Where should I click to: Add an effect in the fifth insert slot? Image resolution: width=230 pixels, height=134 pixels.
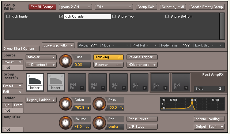[118, 82]
